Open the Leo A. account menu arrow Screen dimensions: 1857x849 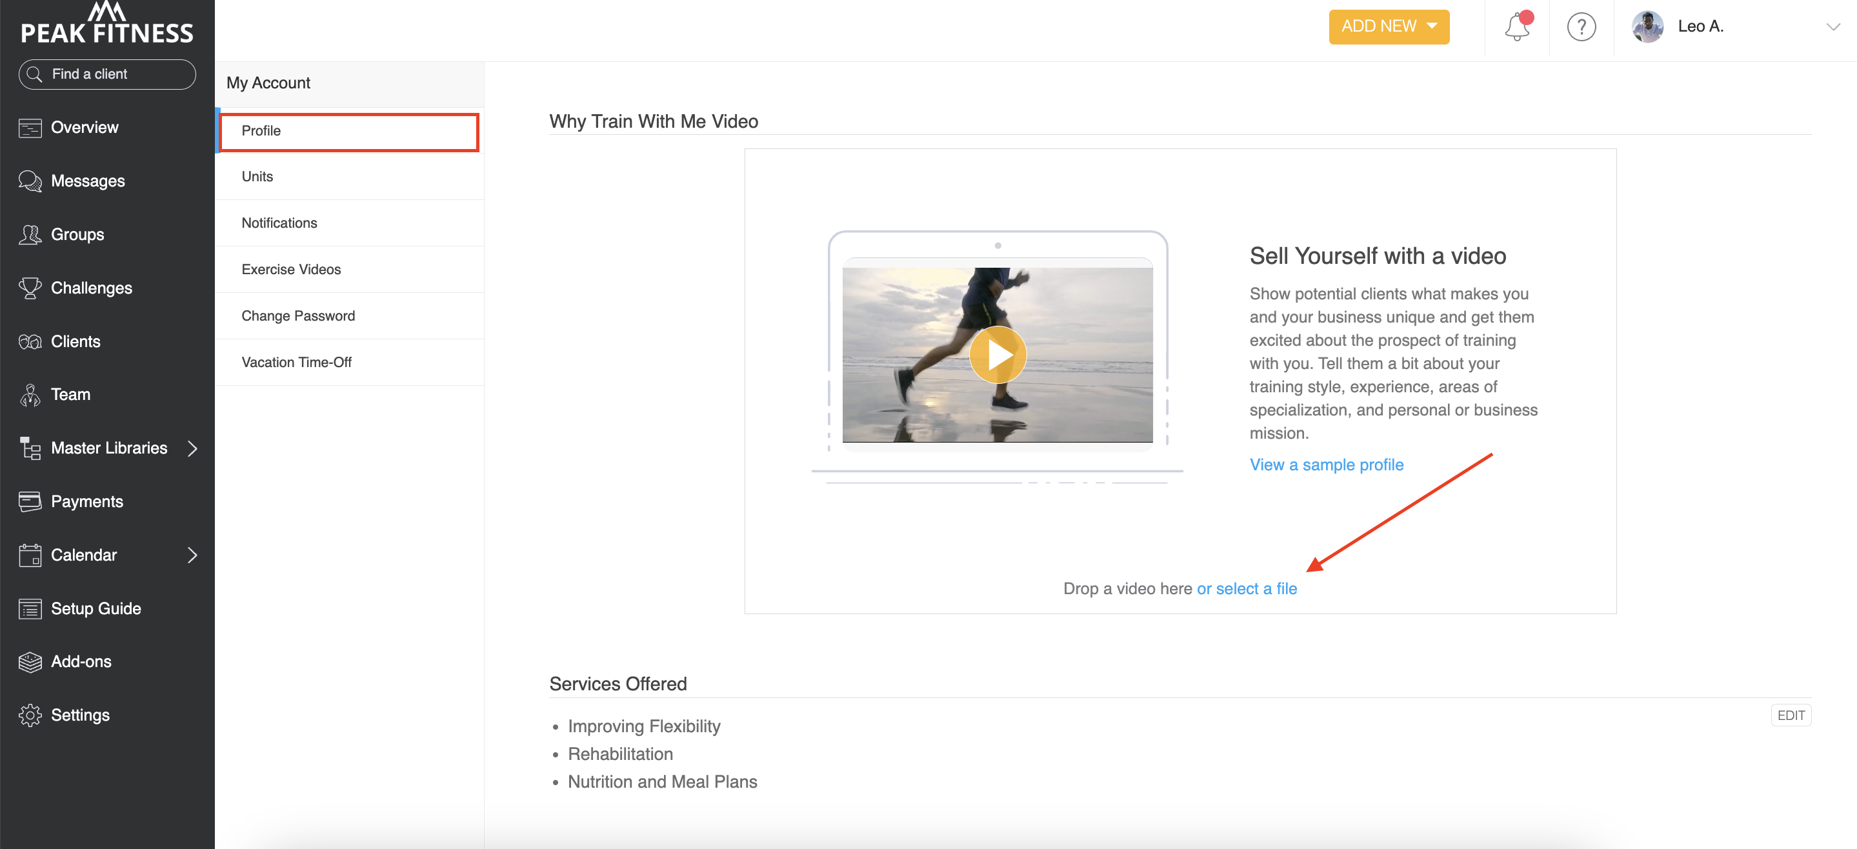[x=1832, y=27]
